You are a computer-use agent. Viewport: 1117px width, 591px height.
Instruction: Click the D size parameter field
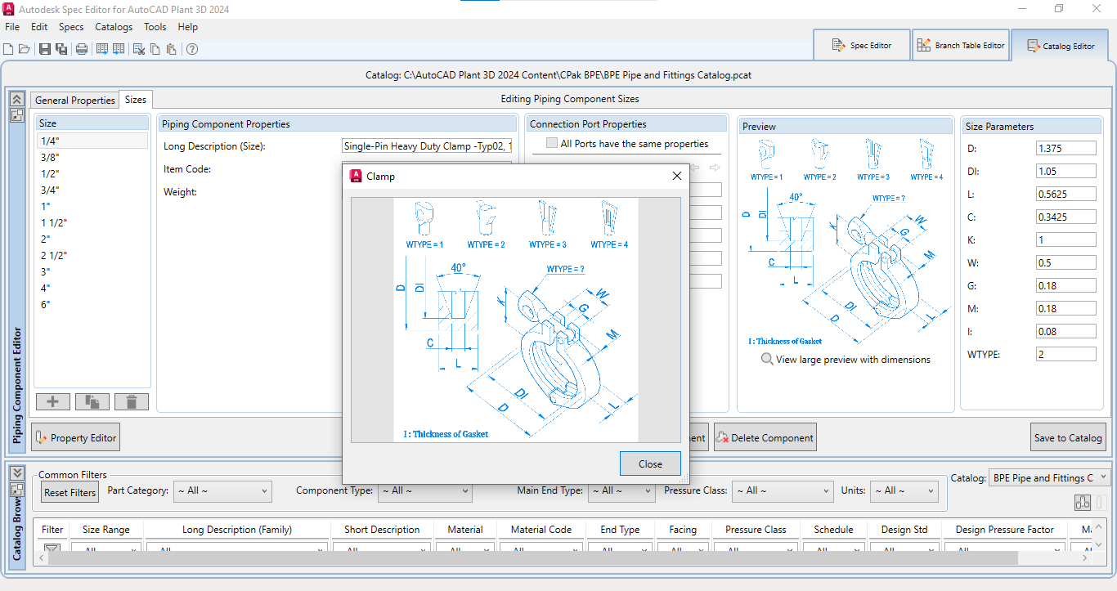(x=1065, y=149)
